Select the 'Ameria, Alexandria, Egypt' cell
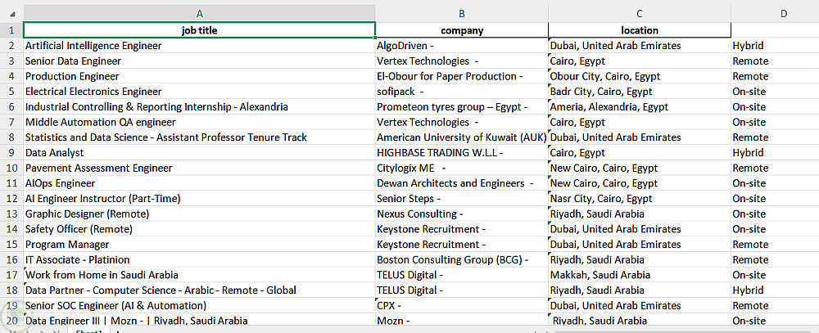Image resolution: width=819 pixels, height=333 pixels. click(640, 107)
